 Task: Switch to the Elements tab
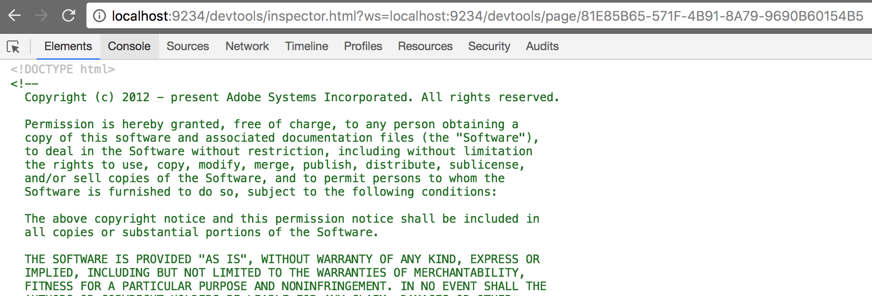68,46
